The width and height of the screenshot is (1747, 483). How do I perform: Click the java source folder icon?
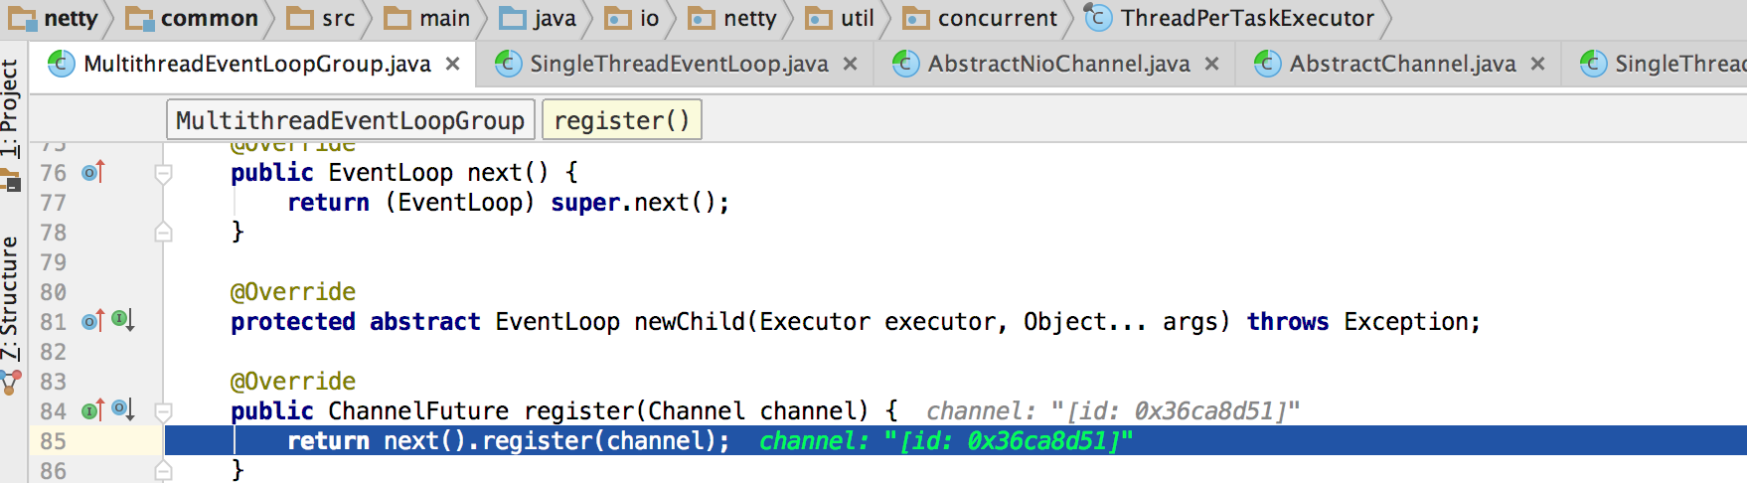tap(514, 18)
